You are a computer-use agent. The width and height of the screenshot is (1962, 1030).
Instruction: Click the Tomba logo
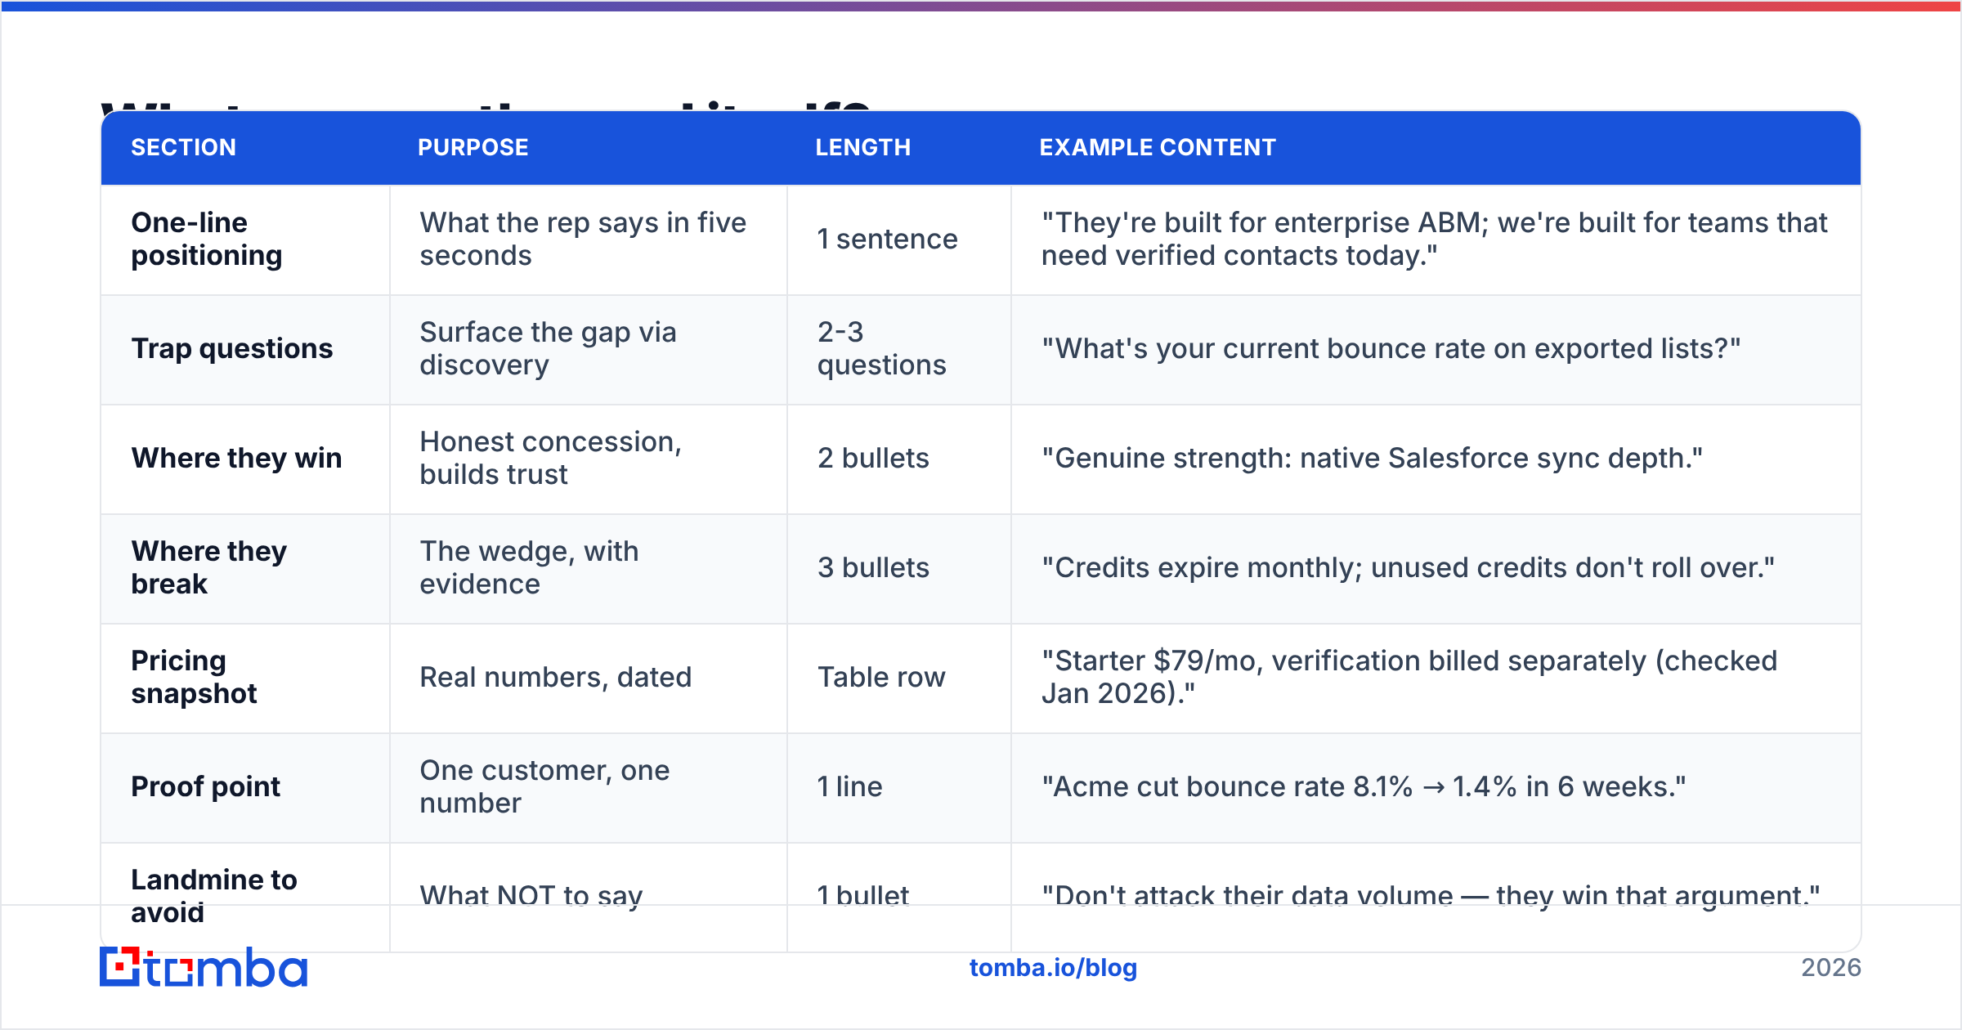point(204,967)
